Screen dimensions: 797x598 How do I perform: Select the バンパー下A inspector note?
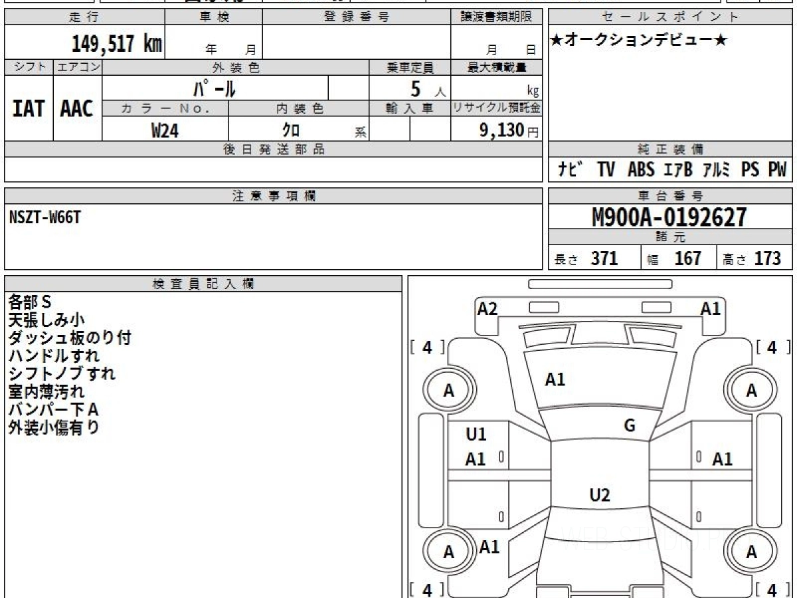[x=53, y=409]
